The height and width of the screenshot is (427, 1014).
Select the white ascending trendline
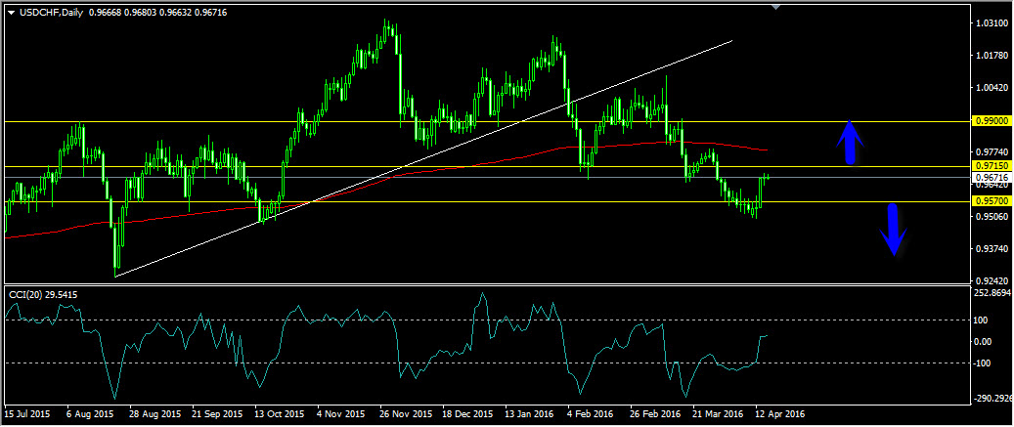pos(423,159)
